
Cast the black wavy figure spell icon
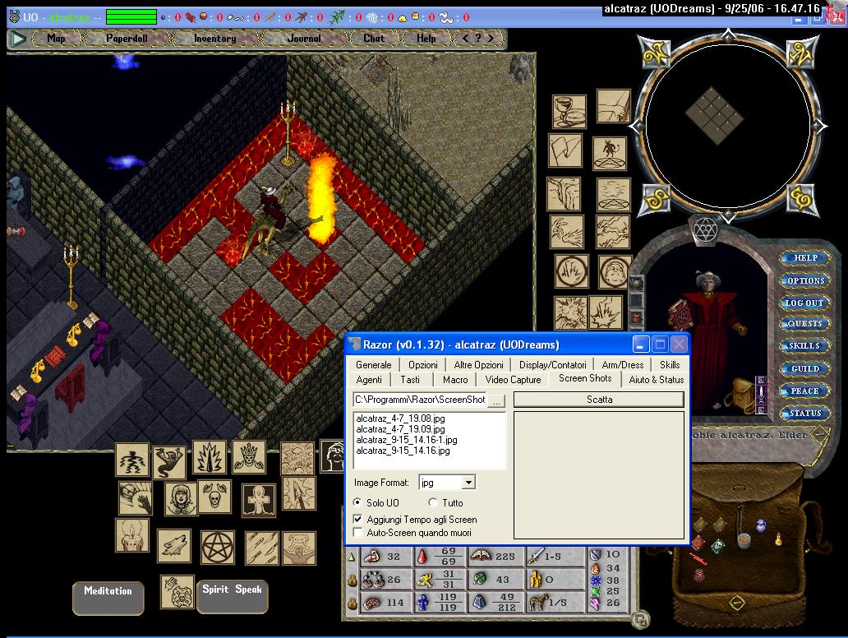(132, 460)
